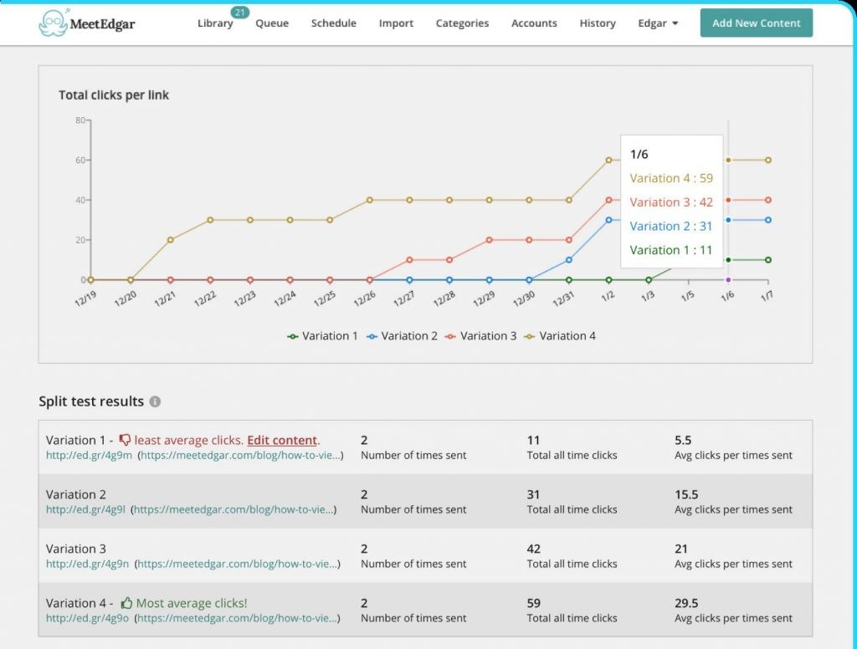Toggle Variation 2 series in chart legend

402,336
